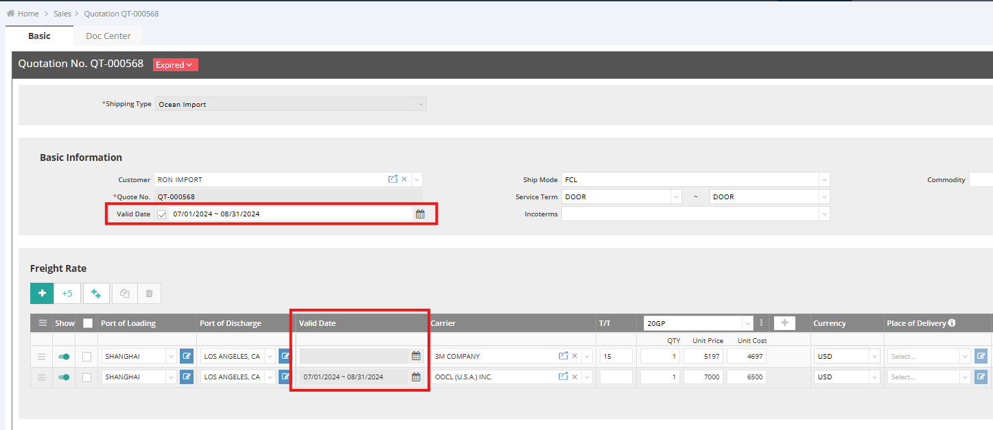Toggle the Show switch on the first row
This screenshot has height=430, width=993.
[x=65, y=356]
